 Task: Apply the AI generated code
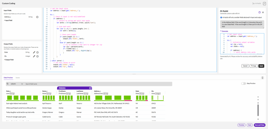[x=261, y=66]
